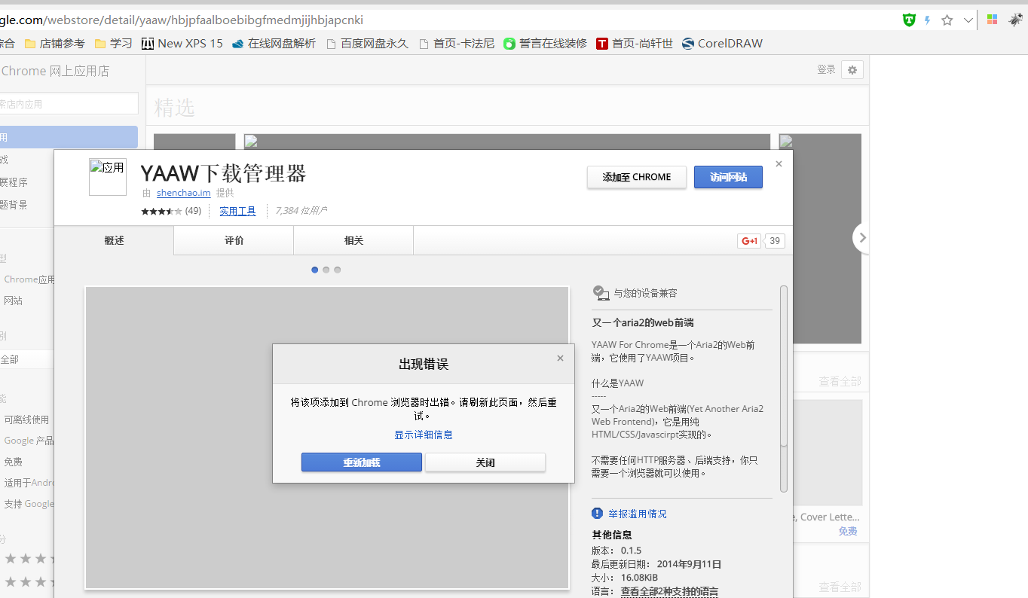Click the 访问网站 button
Image resolution: width=1028 pixels, height=598 pixels.
click(728, 177)
